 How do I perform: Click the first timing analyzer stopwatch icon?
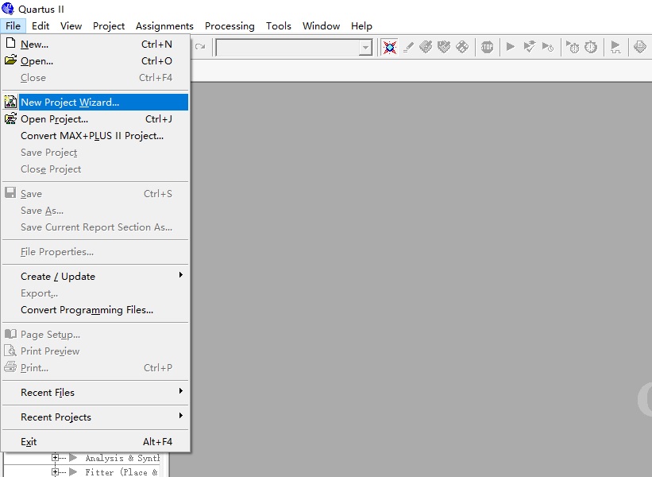click(x=573, y=47)
